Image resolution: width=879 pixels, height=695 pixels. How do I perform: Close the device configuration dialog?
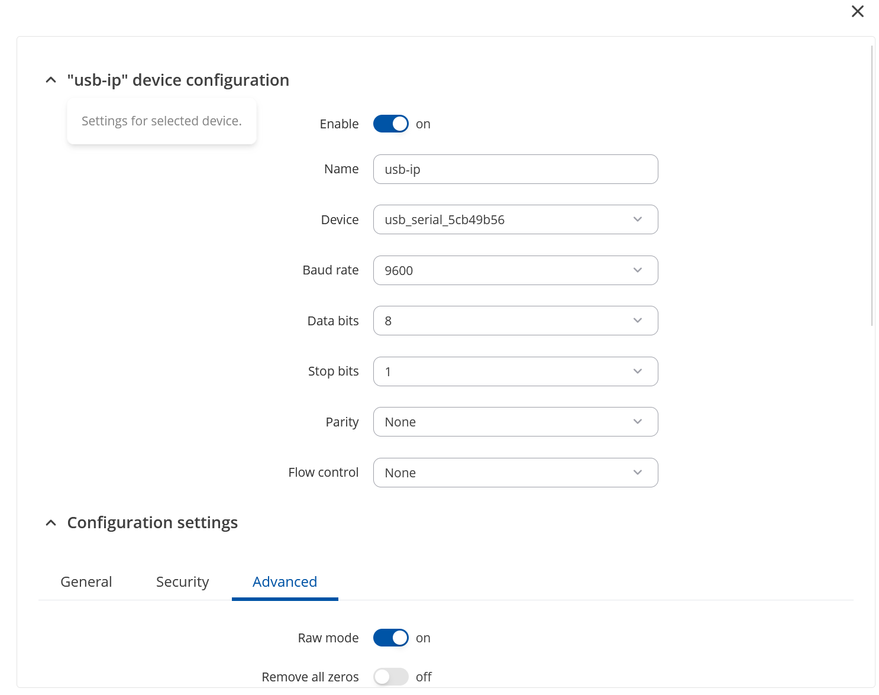(857, 11)
